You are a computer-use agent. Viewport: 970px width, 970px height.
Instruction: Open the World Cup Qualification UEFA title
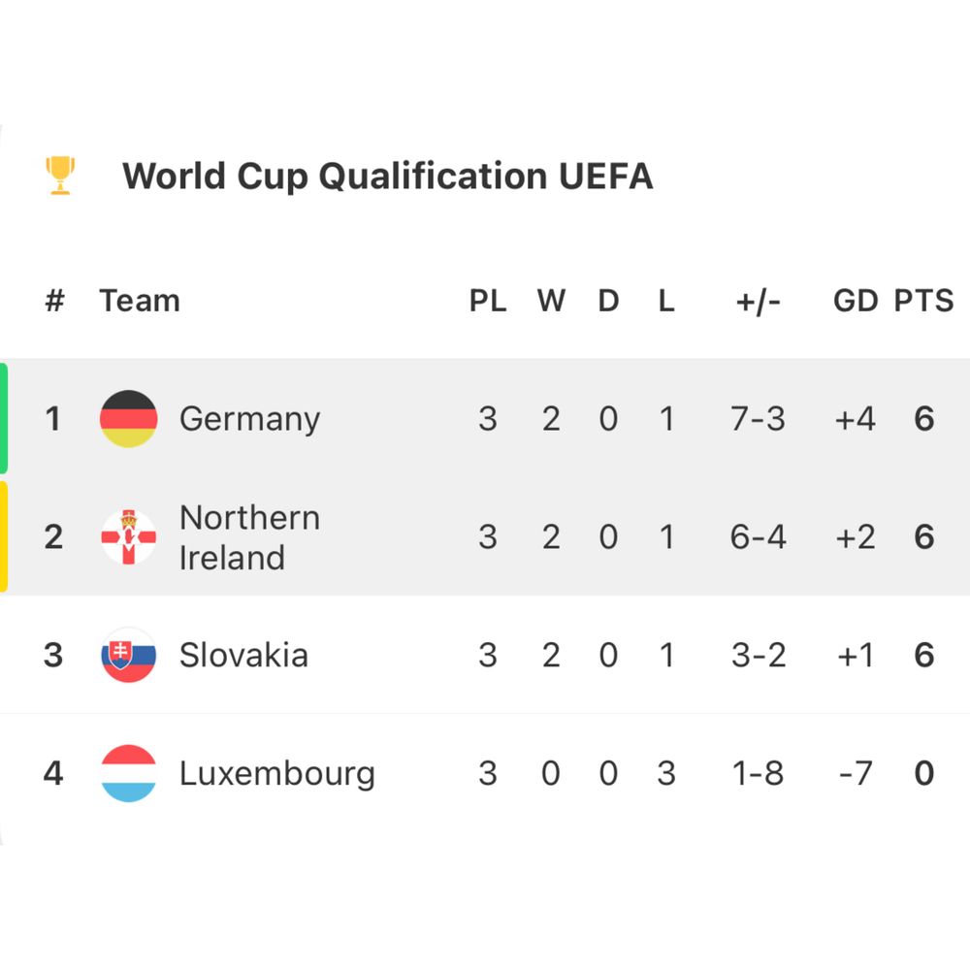click(x=387, y=177)
